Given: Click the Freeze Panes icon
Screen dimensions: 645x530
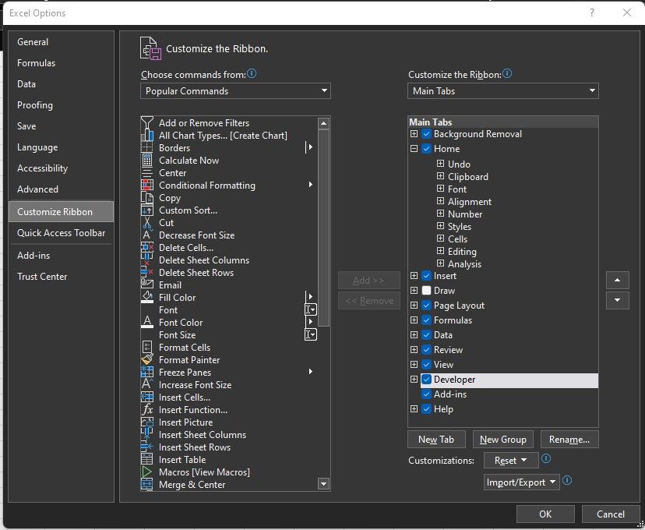Looking at the screenshot, I should 147,372.
